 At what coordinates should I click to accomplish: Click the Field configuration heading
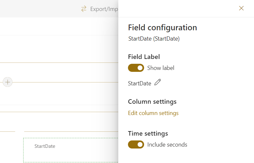(x=162, y=27)
